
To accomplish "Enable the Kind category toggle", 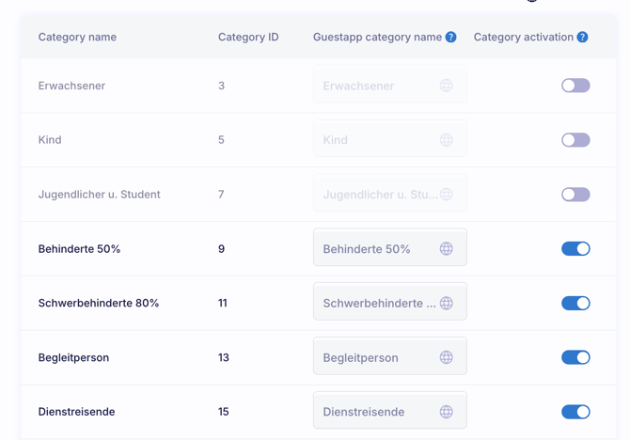I will 575,140.
